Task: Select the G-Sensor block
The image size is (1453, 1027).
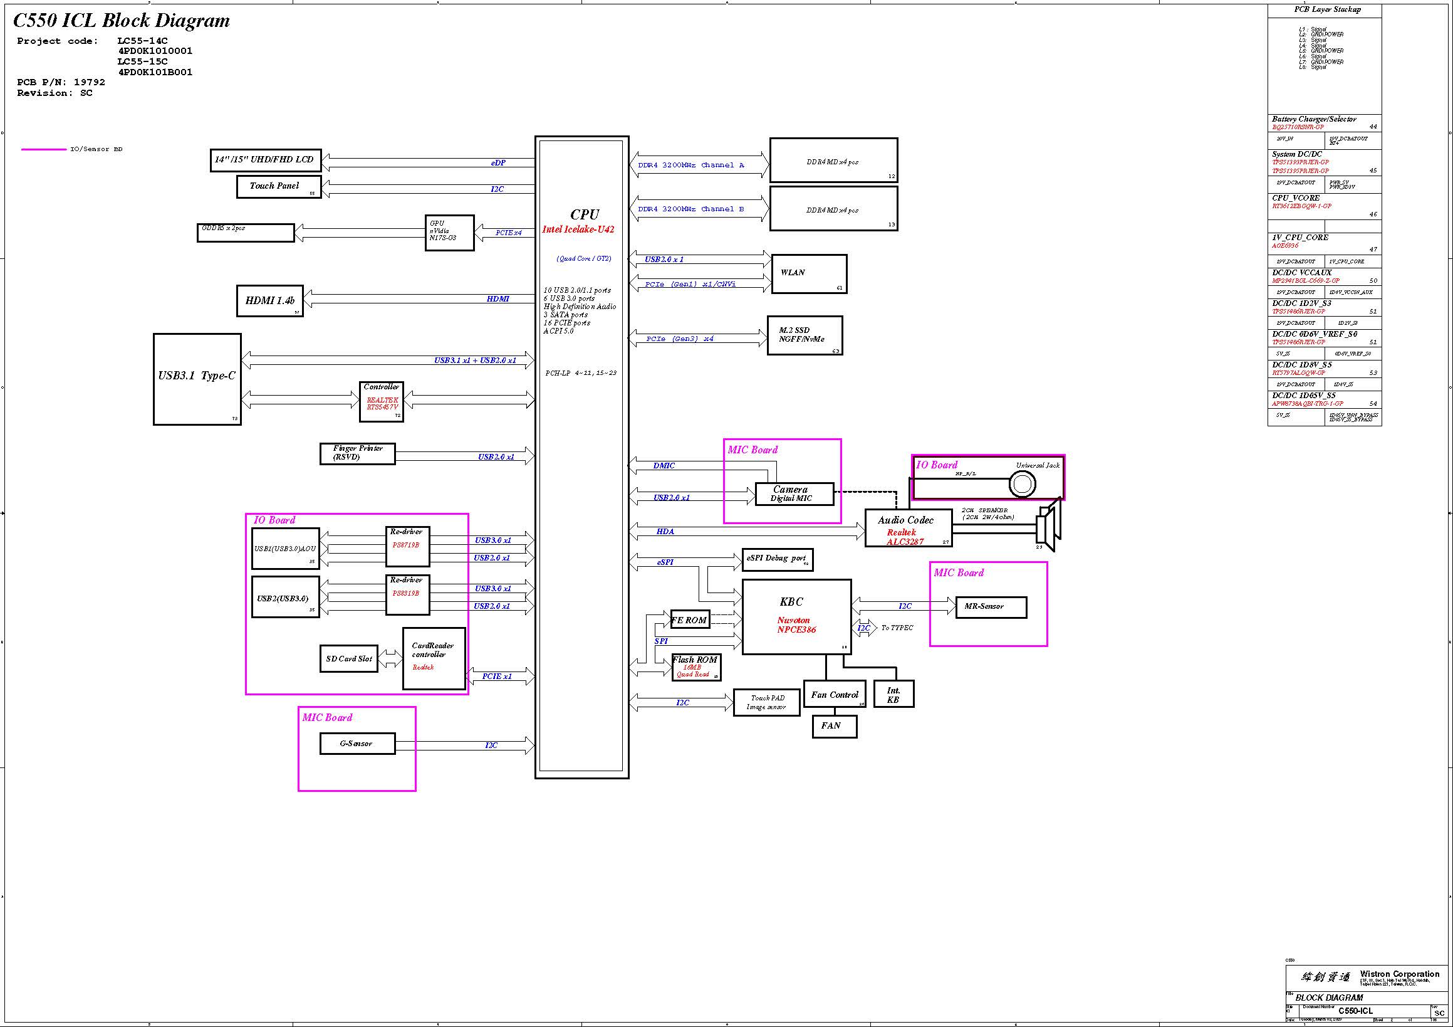Action: click(357, 744)
